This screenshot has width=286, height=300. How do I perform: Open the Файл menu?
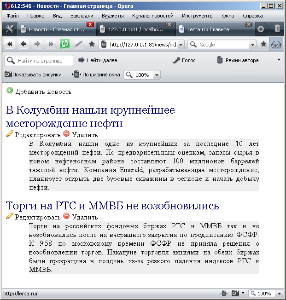[x=12, y=16]
